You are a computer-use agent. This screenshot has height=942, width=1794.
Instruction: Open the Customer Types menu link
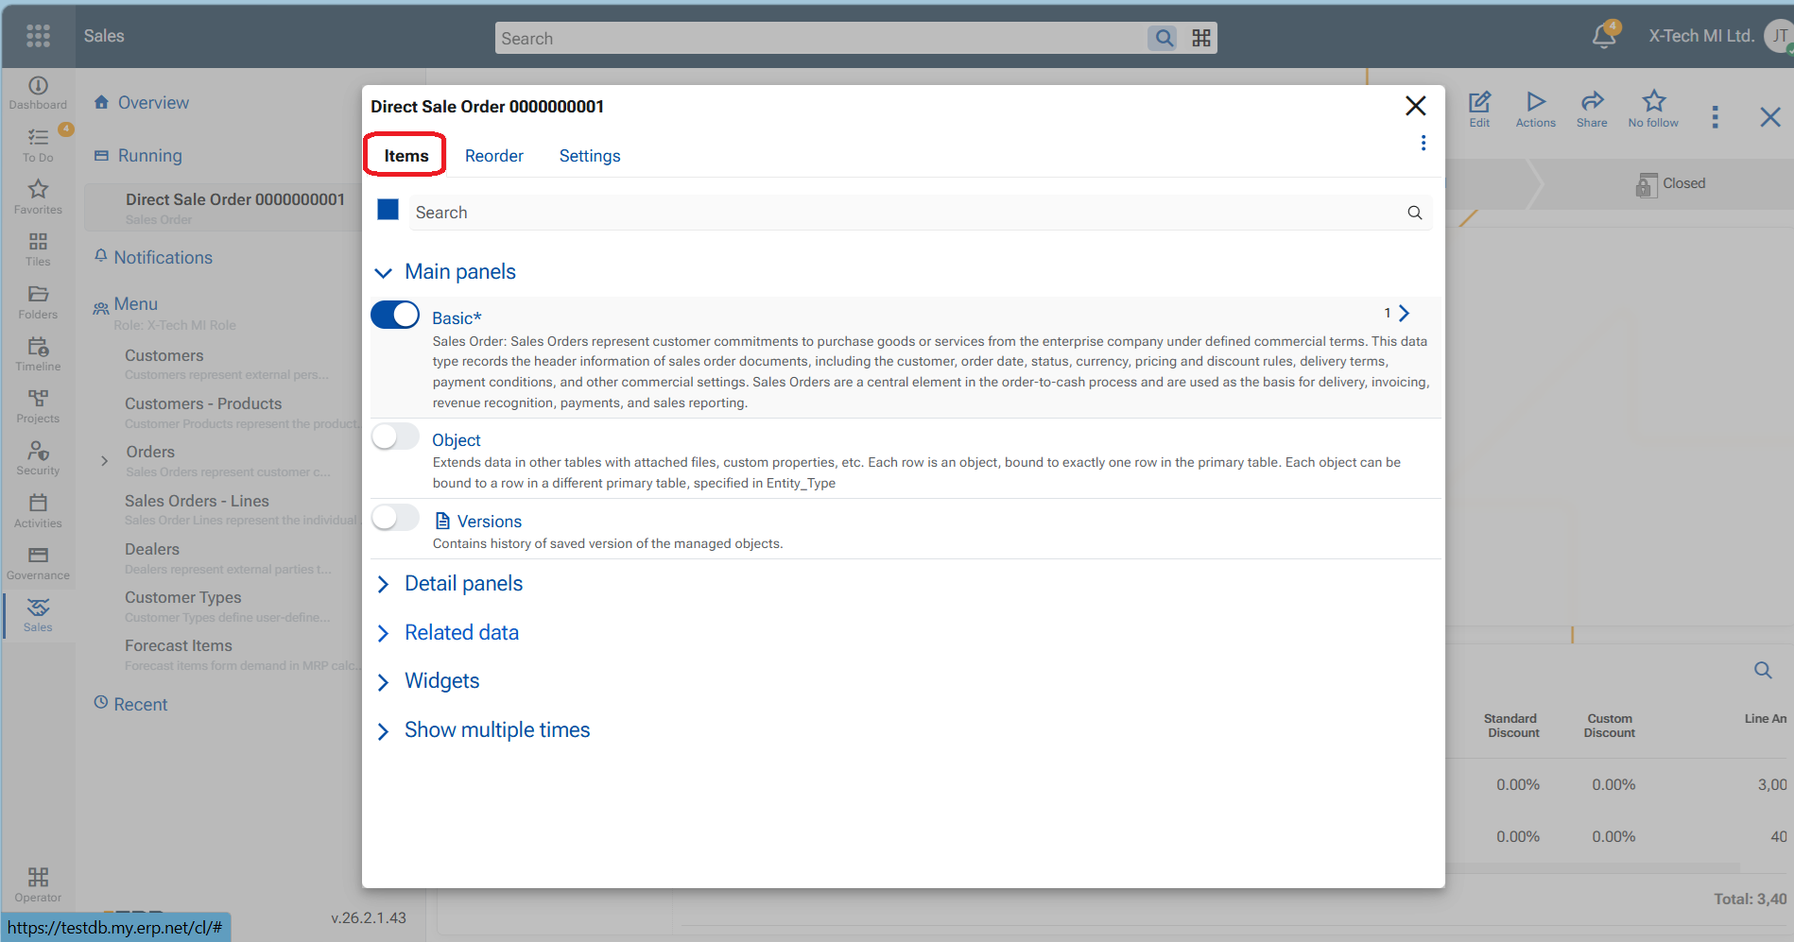183,597
